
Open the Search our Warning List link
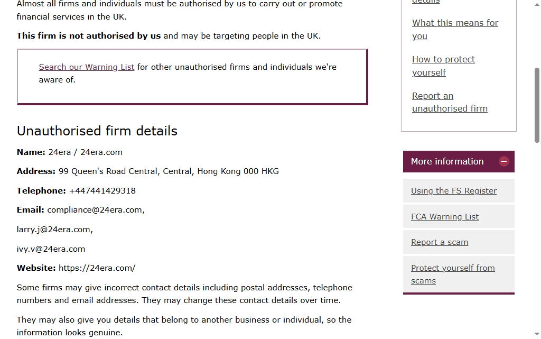(x=86, y=67)
